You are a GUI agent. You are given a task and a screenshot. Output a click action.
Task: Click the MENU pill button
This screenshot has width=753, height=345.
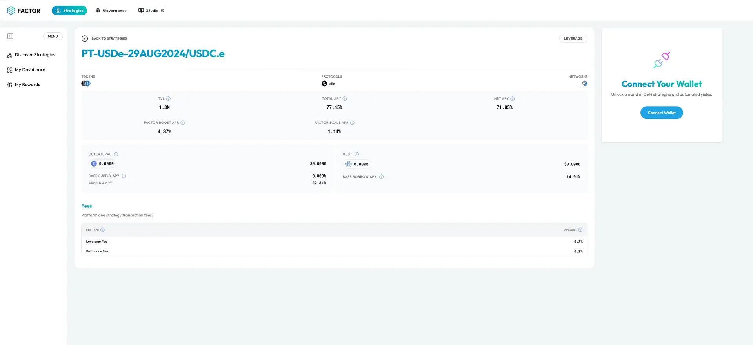(x=53, y=36)
